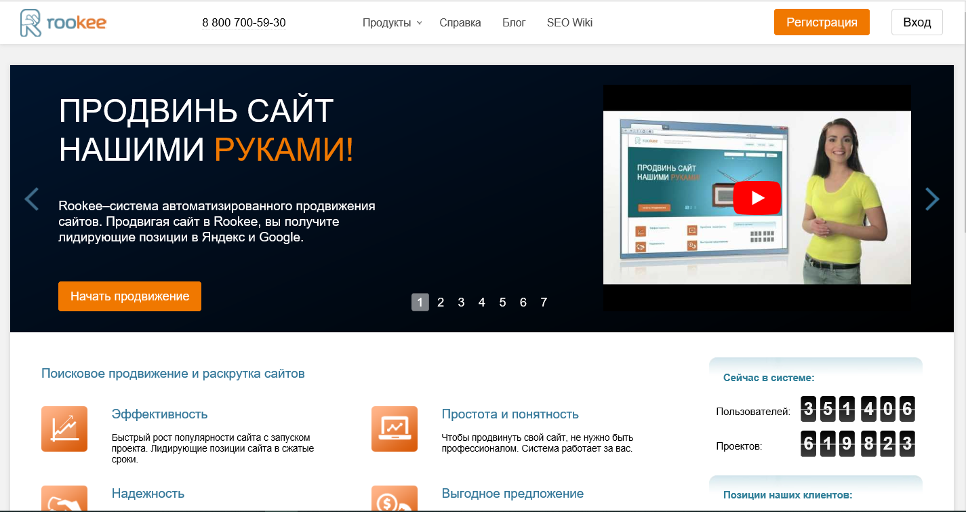Click Начать продвижение button

[129, 296]
